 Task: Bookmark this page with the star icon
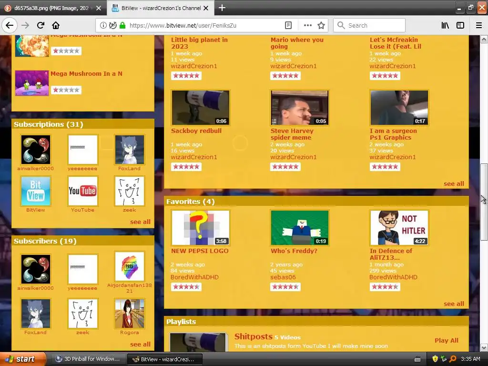[321, 25]
